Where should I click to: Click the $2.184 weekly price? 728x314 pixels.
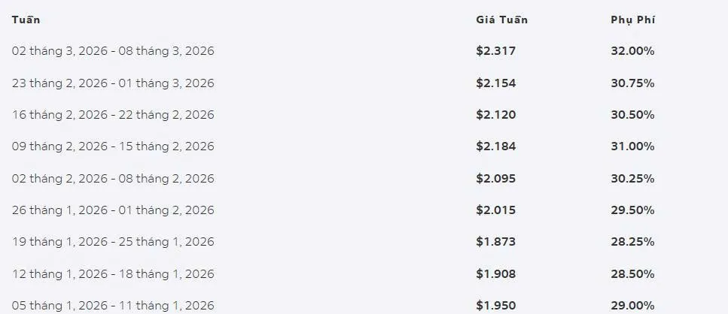point(495,146)
